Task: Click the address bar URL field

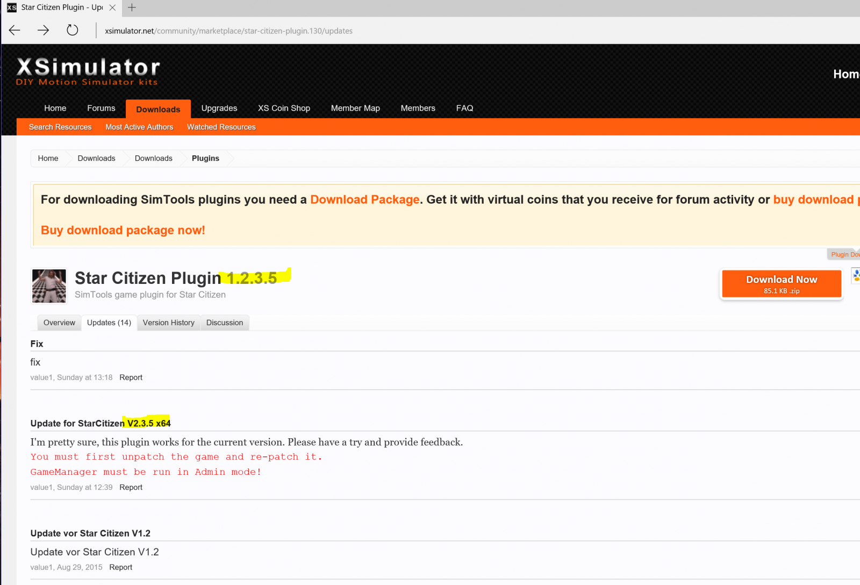Action: (229, 31)
